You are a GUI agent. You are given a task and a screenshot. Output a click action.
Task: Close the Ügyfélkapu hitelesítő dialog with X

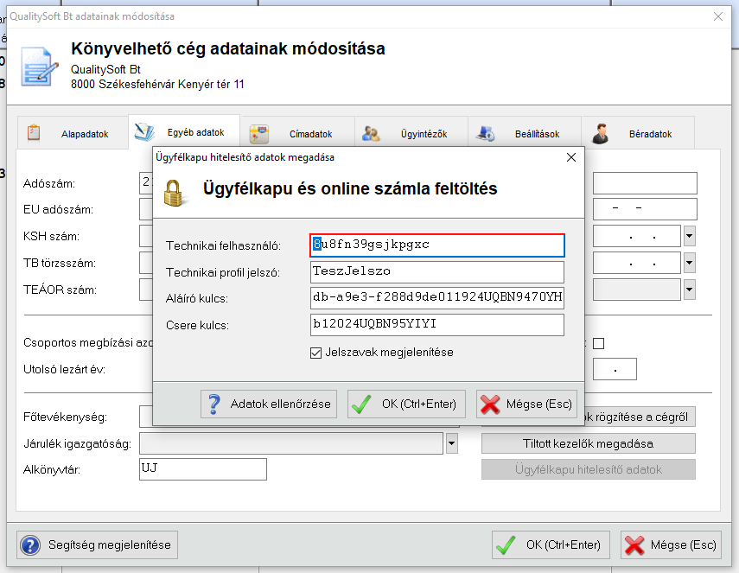point(570,157)
